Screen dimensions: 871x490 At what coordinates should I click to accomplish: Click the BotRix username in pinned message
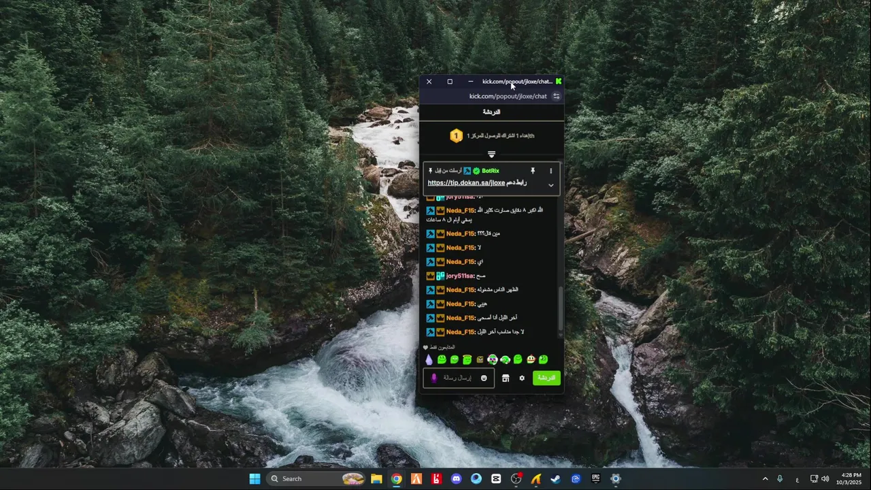490,171
